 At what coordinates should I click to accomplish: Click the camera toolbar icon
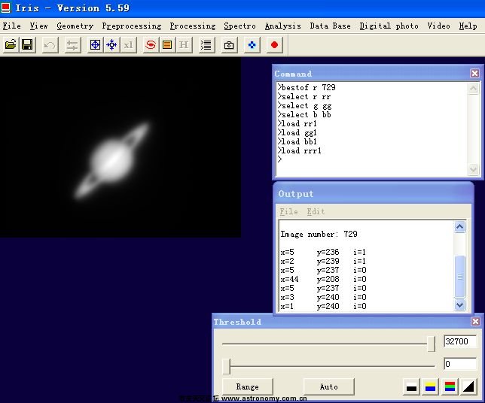click(x=229, y=45)
